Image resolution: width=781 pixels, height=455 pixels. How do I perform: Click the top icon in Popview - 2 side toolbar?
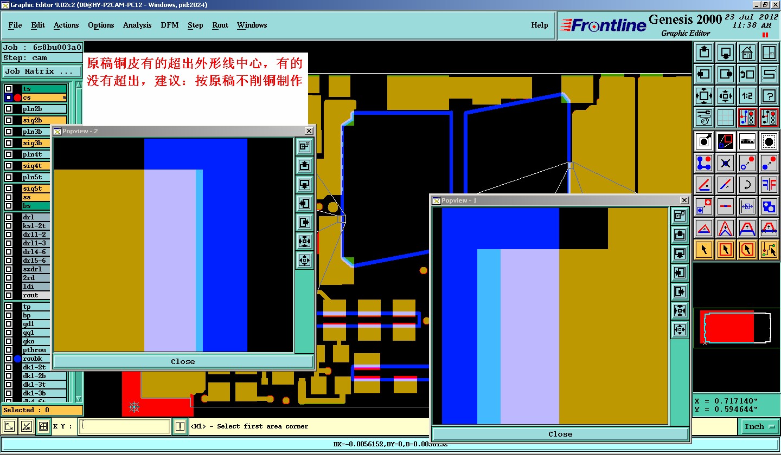[304, 146]
